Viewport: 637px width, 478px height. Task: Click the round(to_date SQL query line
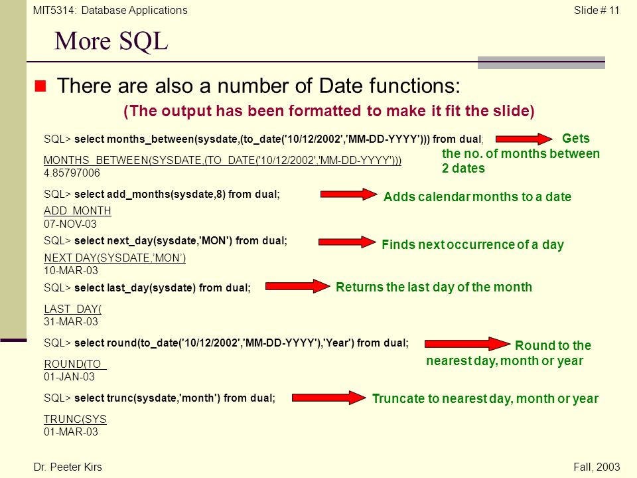(226, 343)
